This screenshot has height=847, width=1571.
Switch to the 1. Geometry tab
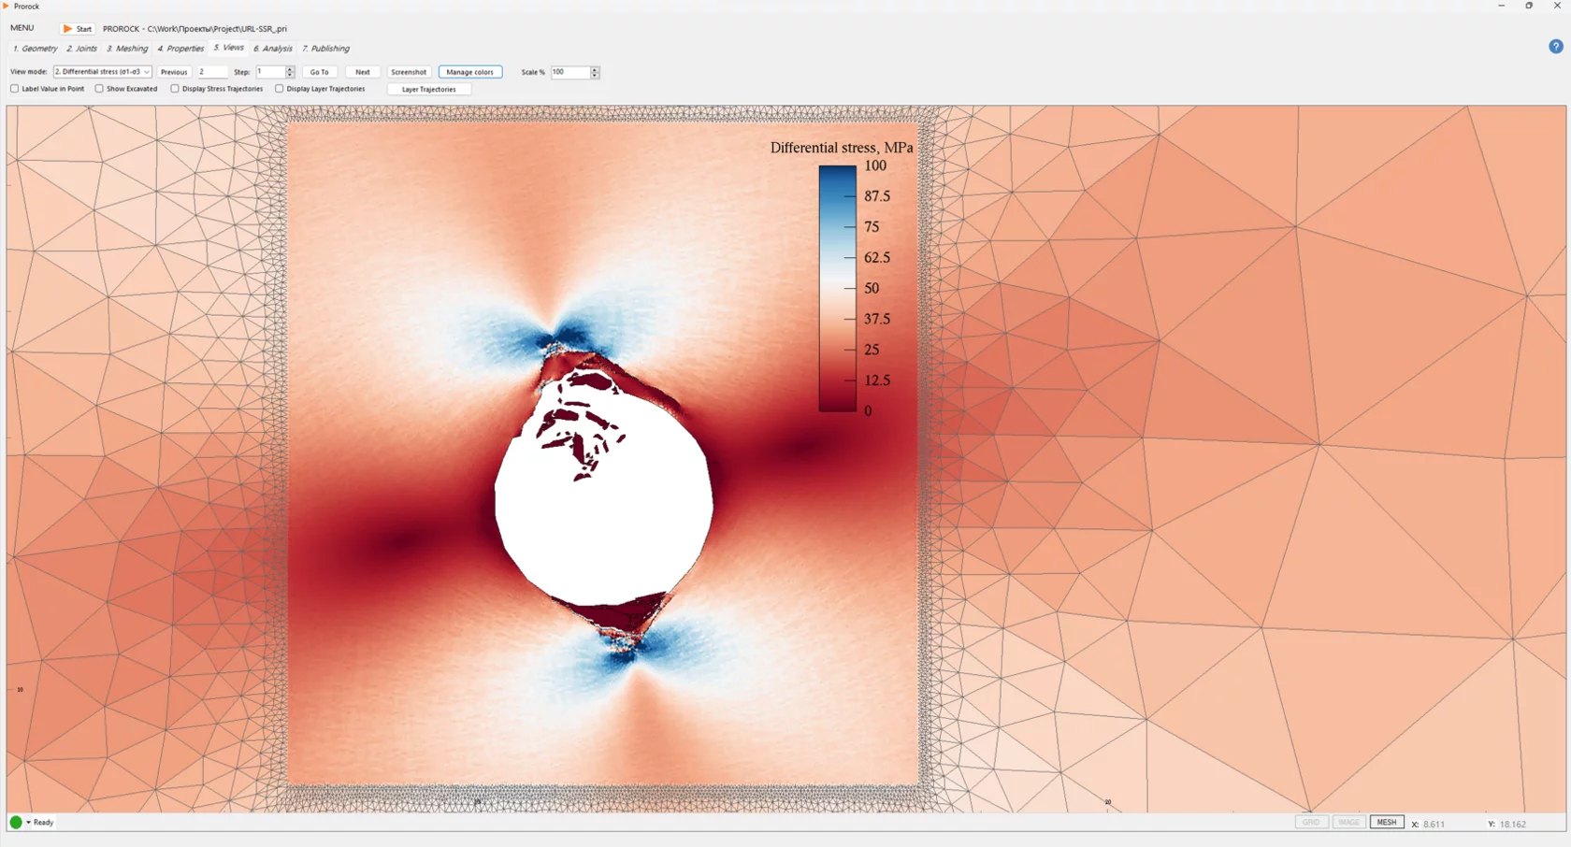[x=36, y=49]
